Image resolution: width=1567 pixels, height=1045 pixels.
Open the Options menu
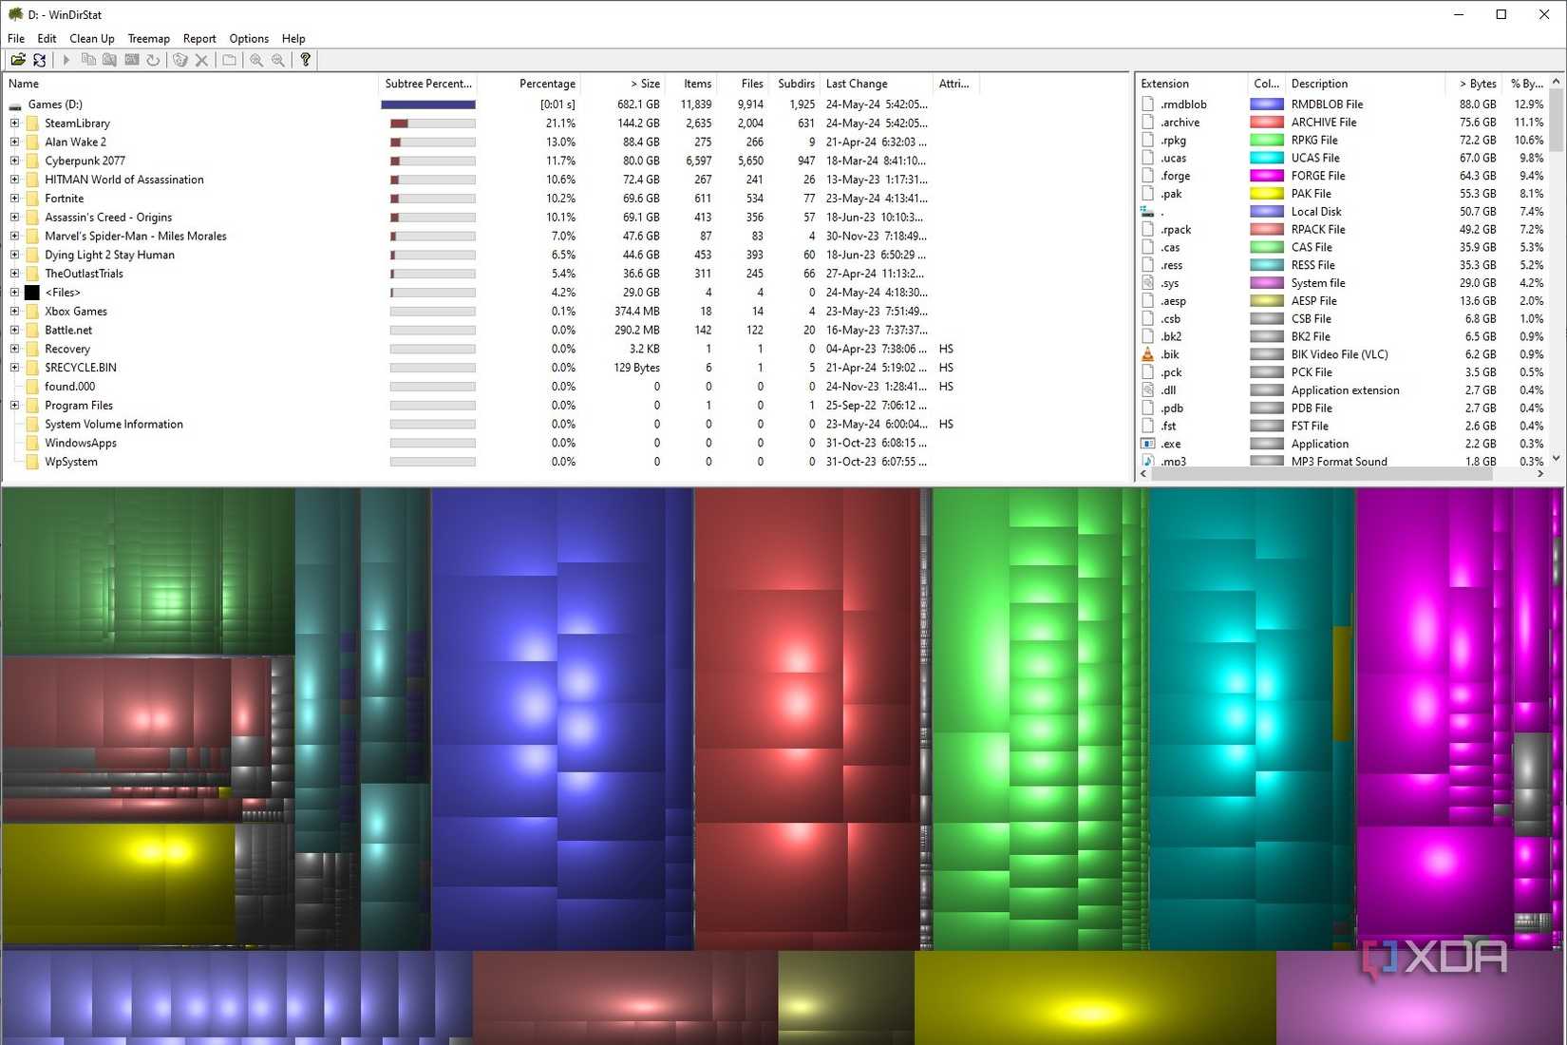click(249, 39)
